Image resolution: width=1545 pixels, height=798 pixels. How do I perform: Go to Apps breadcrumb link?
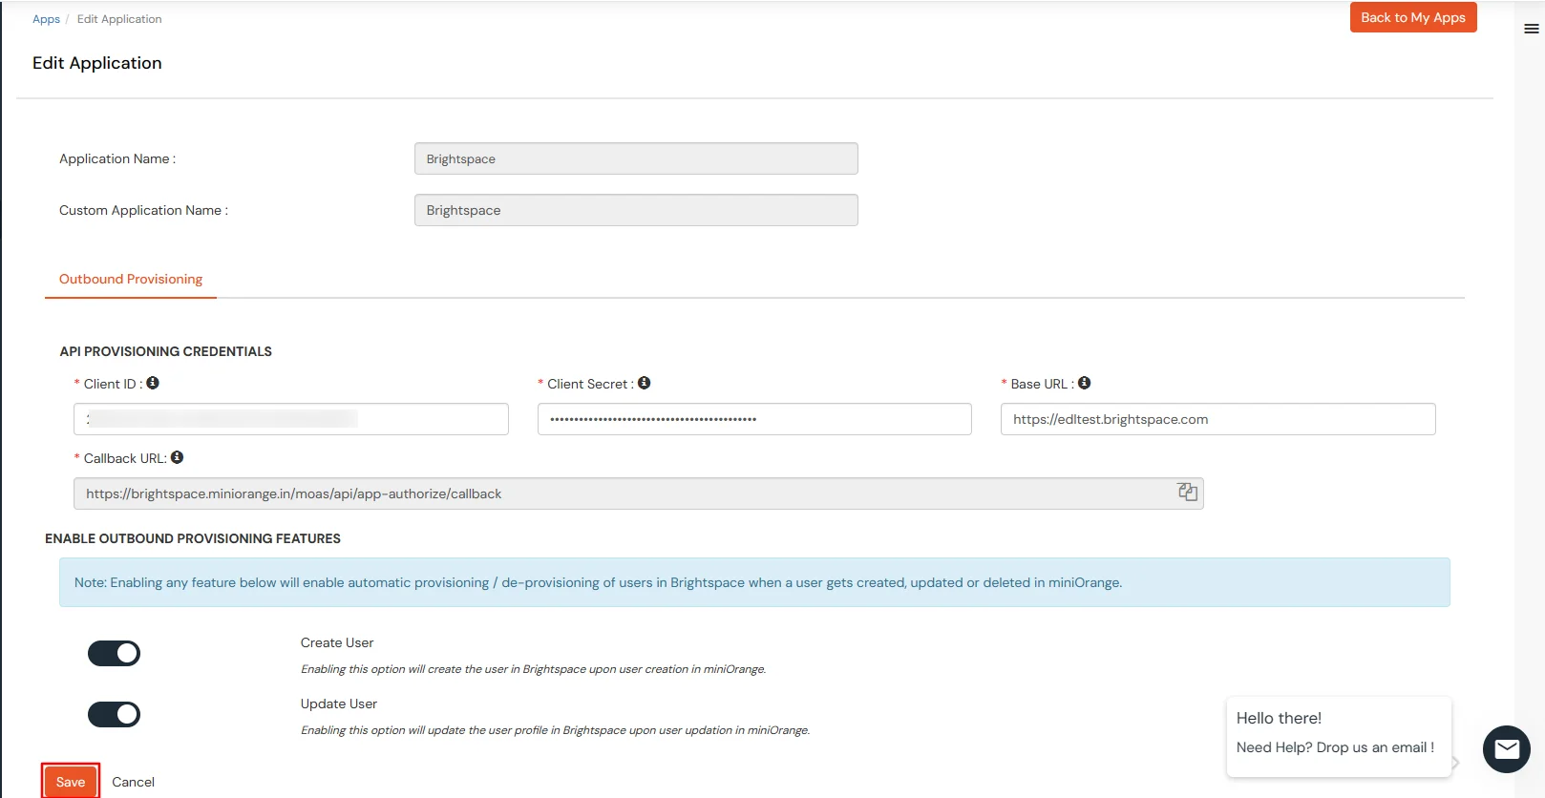46,19
